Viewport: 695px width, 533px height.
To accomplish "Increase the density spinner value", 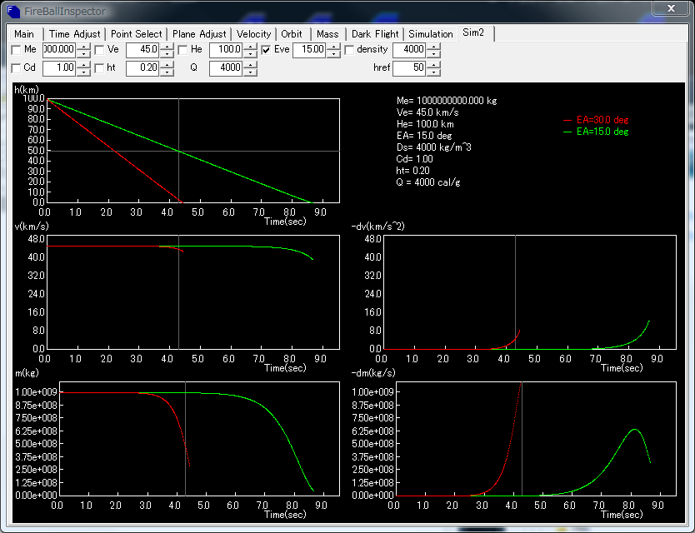I will click(433, 46).
